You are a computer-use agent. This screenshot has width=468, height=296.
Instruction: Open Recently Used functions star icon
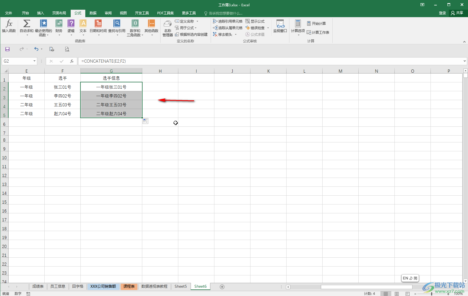point(44,23)
